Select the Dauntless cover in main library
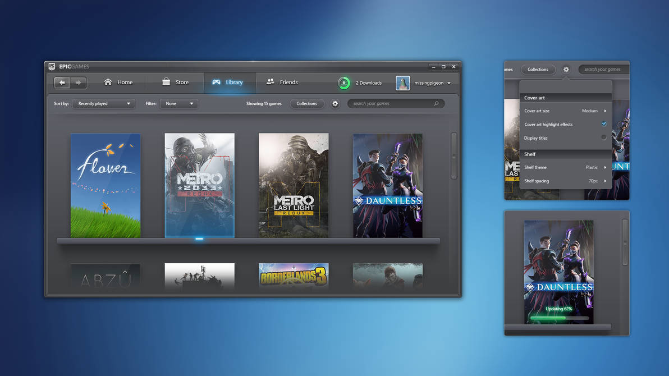 point(388,186)
